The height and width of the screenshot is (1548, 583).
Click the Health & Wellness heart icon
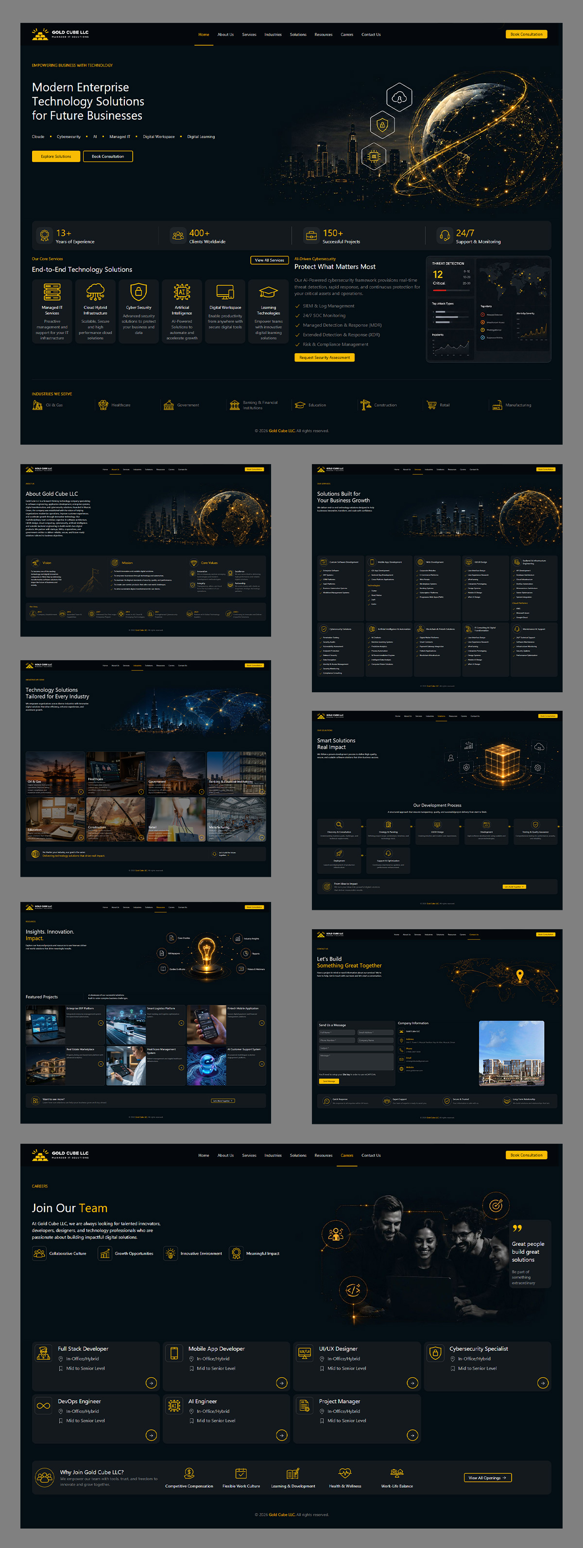pyautogui.click(x=344, y=1474)
